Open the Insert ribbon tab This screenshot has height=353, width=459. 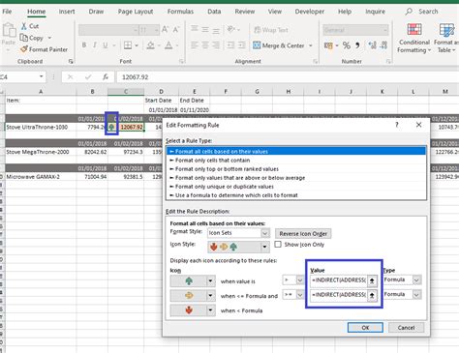[67, 12]
